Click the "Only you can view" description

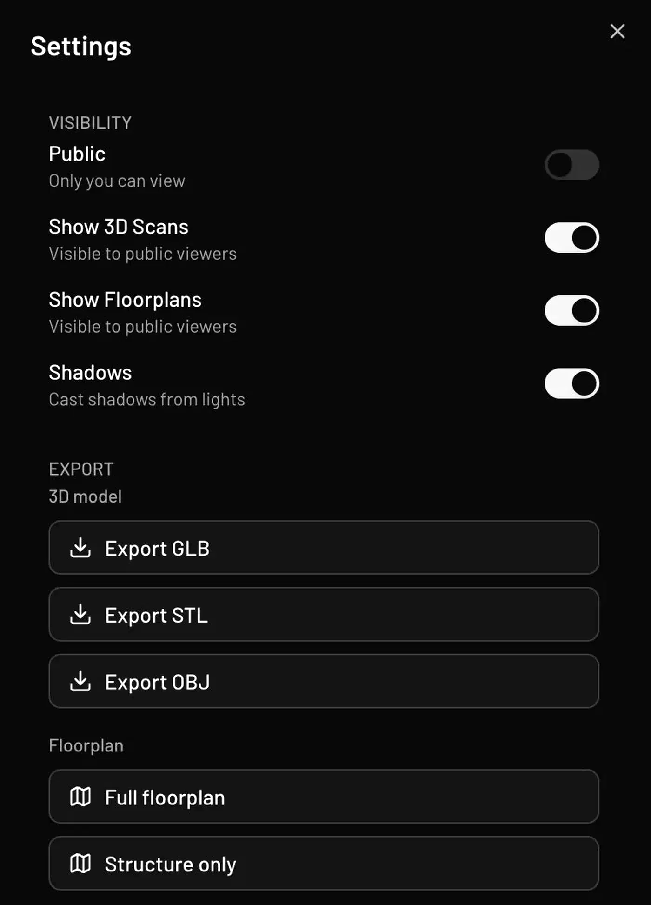coord(117,181)
